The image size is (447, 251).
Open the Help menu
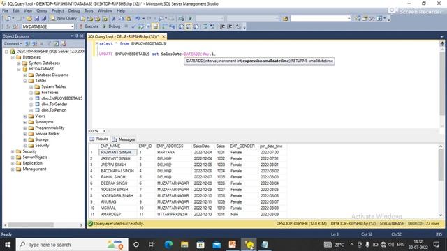click(121, 11)
